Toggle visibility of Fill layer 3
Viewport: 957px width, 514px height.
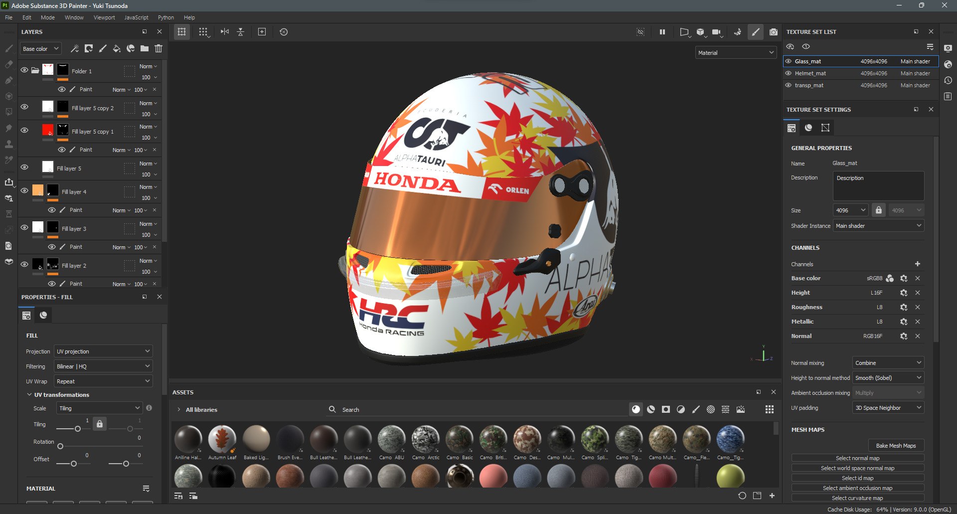(24, 227)
